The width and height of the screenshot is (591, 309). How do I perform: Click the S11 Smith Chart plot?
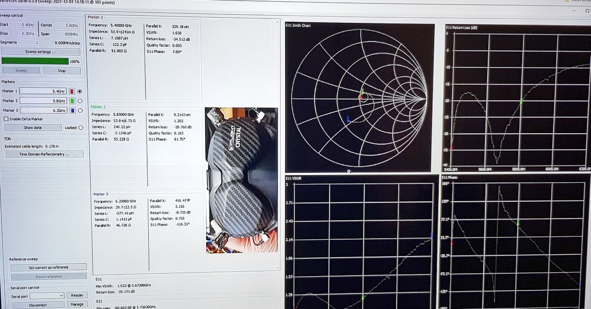[359, 97]
